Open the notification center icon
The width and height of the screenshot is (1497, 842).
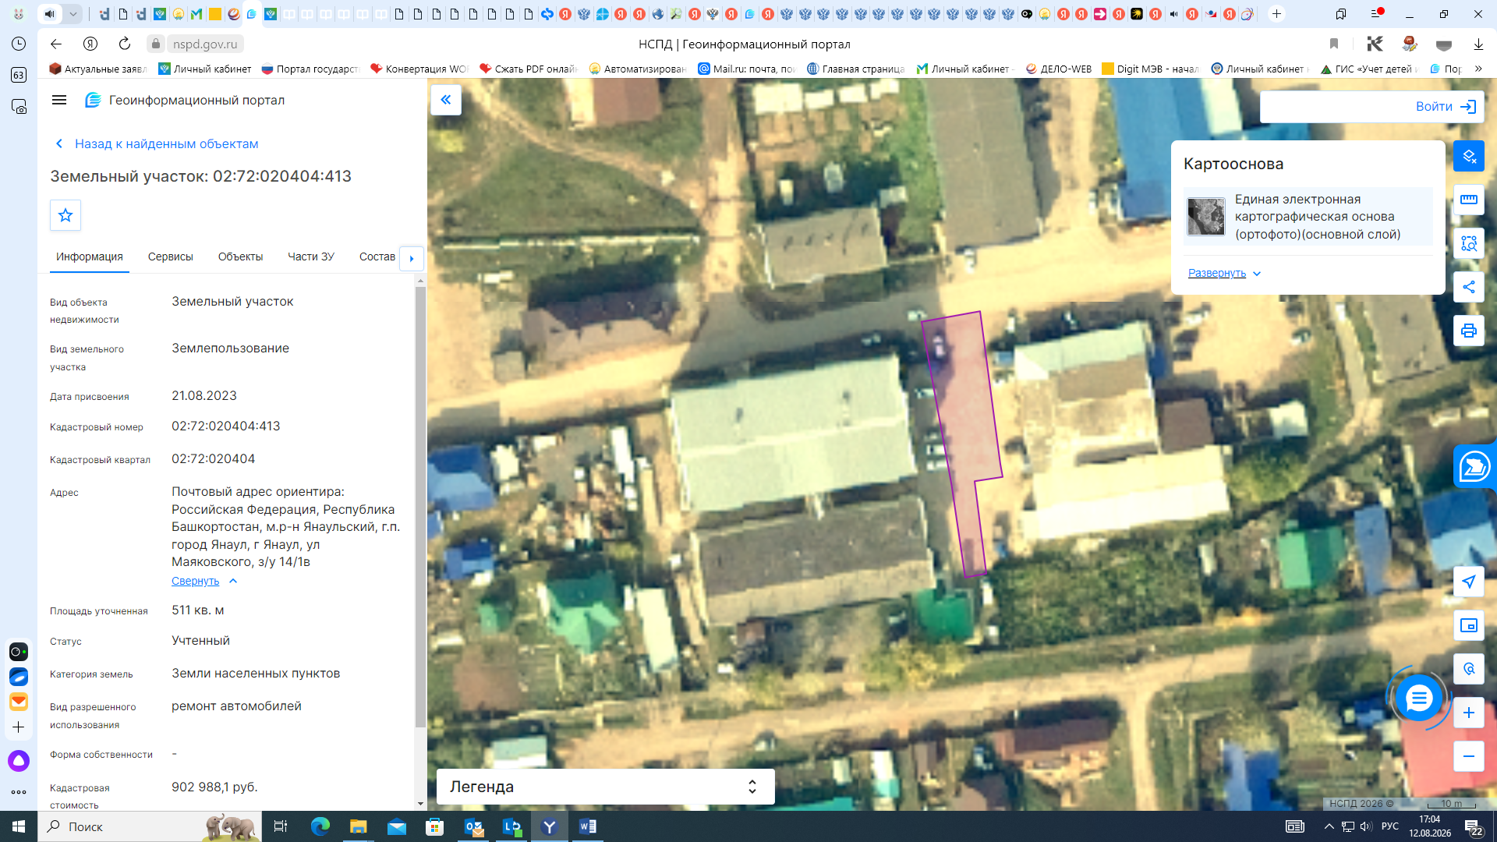tap(1473, 826)
